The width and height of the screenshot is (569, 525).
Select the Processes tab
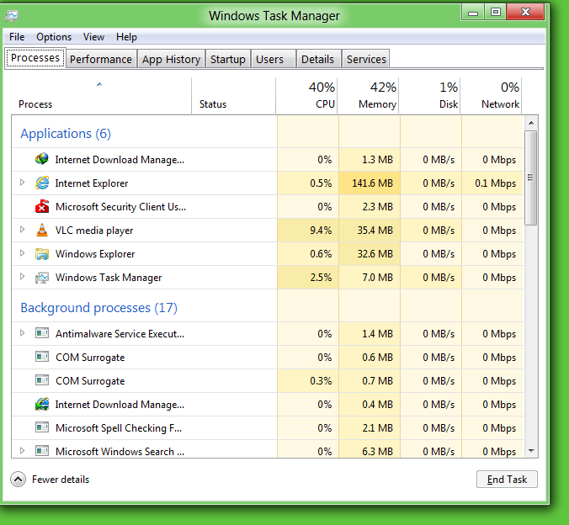35,58
